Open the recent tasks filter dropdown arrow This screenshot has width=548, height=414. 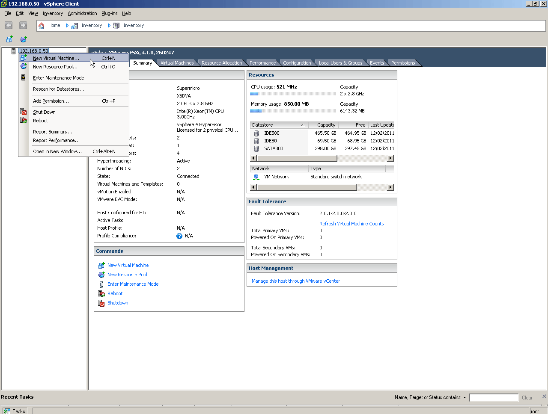[465, 398]
